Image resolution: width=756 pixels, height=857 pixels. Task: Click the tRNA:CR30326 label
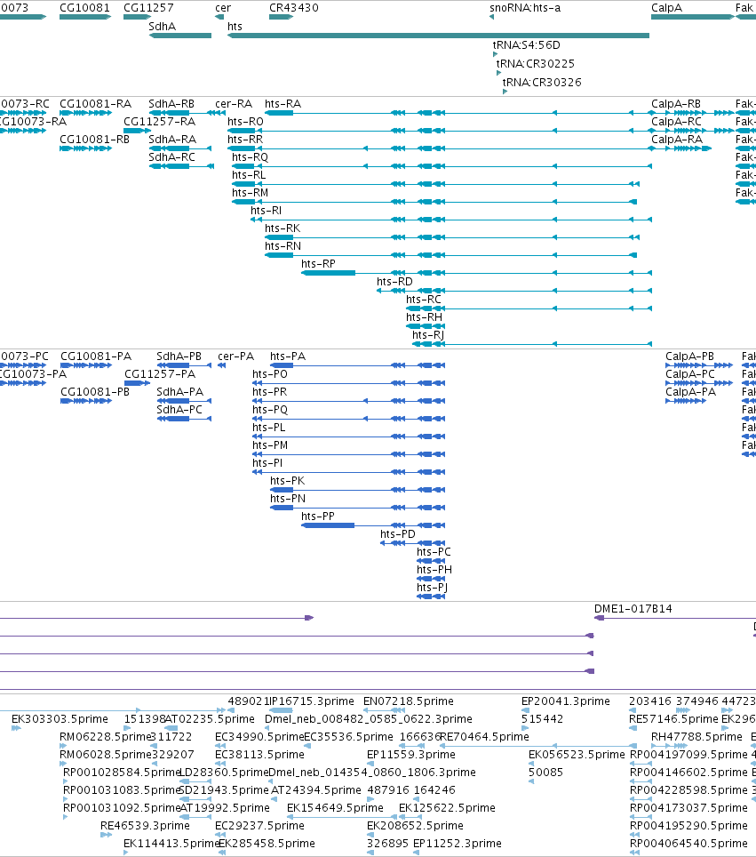tap(542, 82)
